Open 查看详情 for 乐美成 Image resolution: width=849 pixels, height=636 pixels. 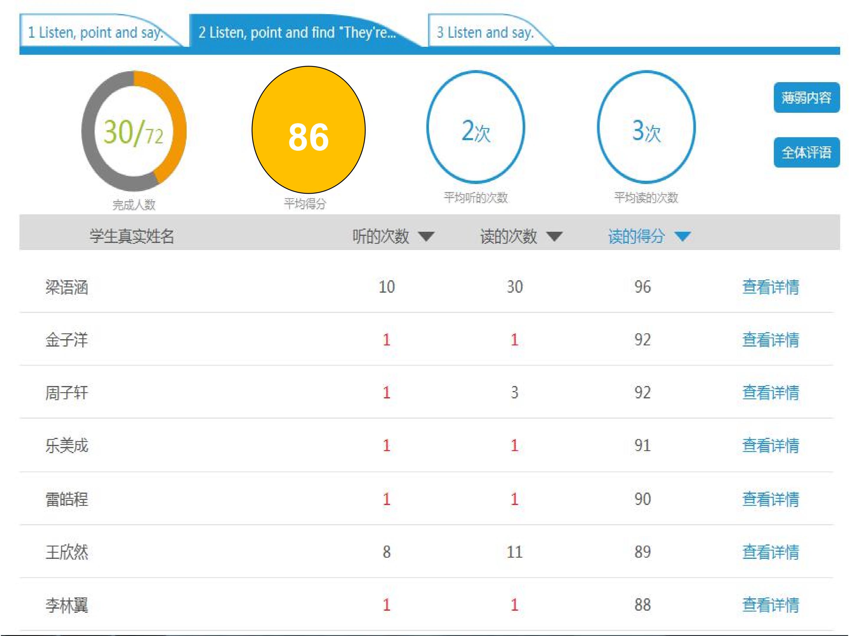tap(770, 445)
